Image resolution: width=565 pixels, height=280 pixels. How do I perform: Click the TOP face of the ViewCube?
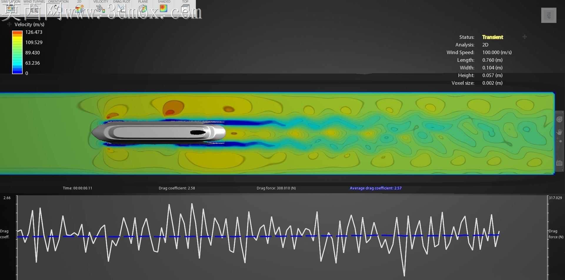coord(549,15)
